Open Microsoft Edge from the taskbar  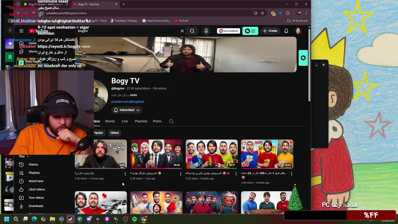pyautogui.click(x=34, y=219)
